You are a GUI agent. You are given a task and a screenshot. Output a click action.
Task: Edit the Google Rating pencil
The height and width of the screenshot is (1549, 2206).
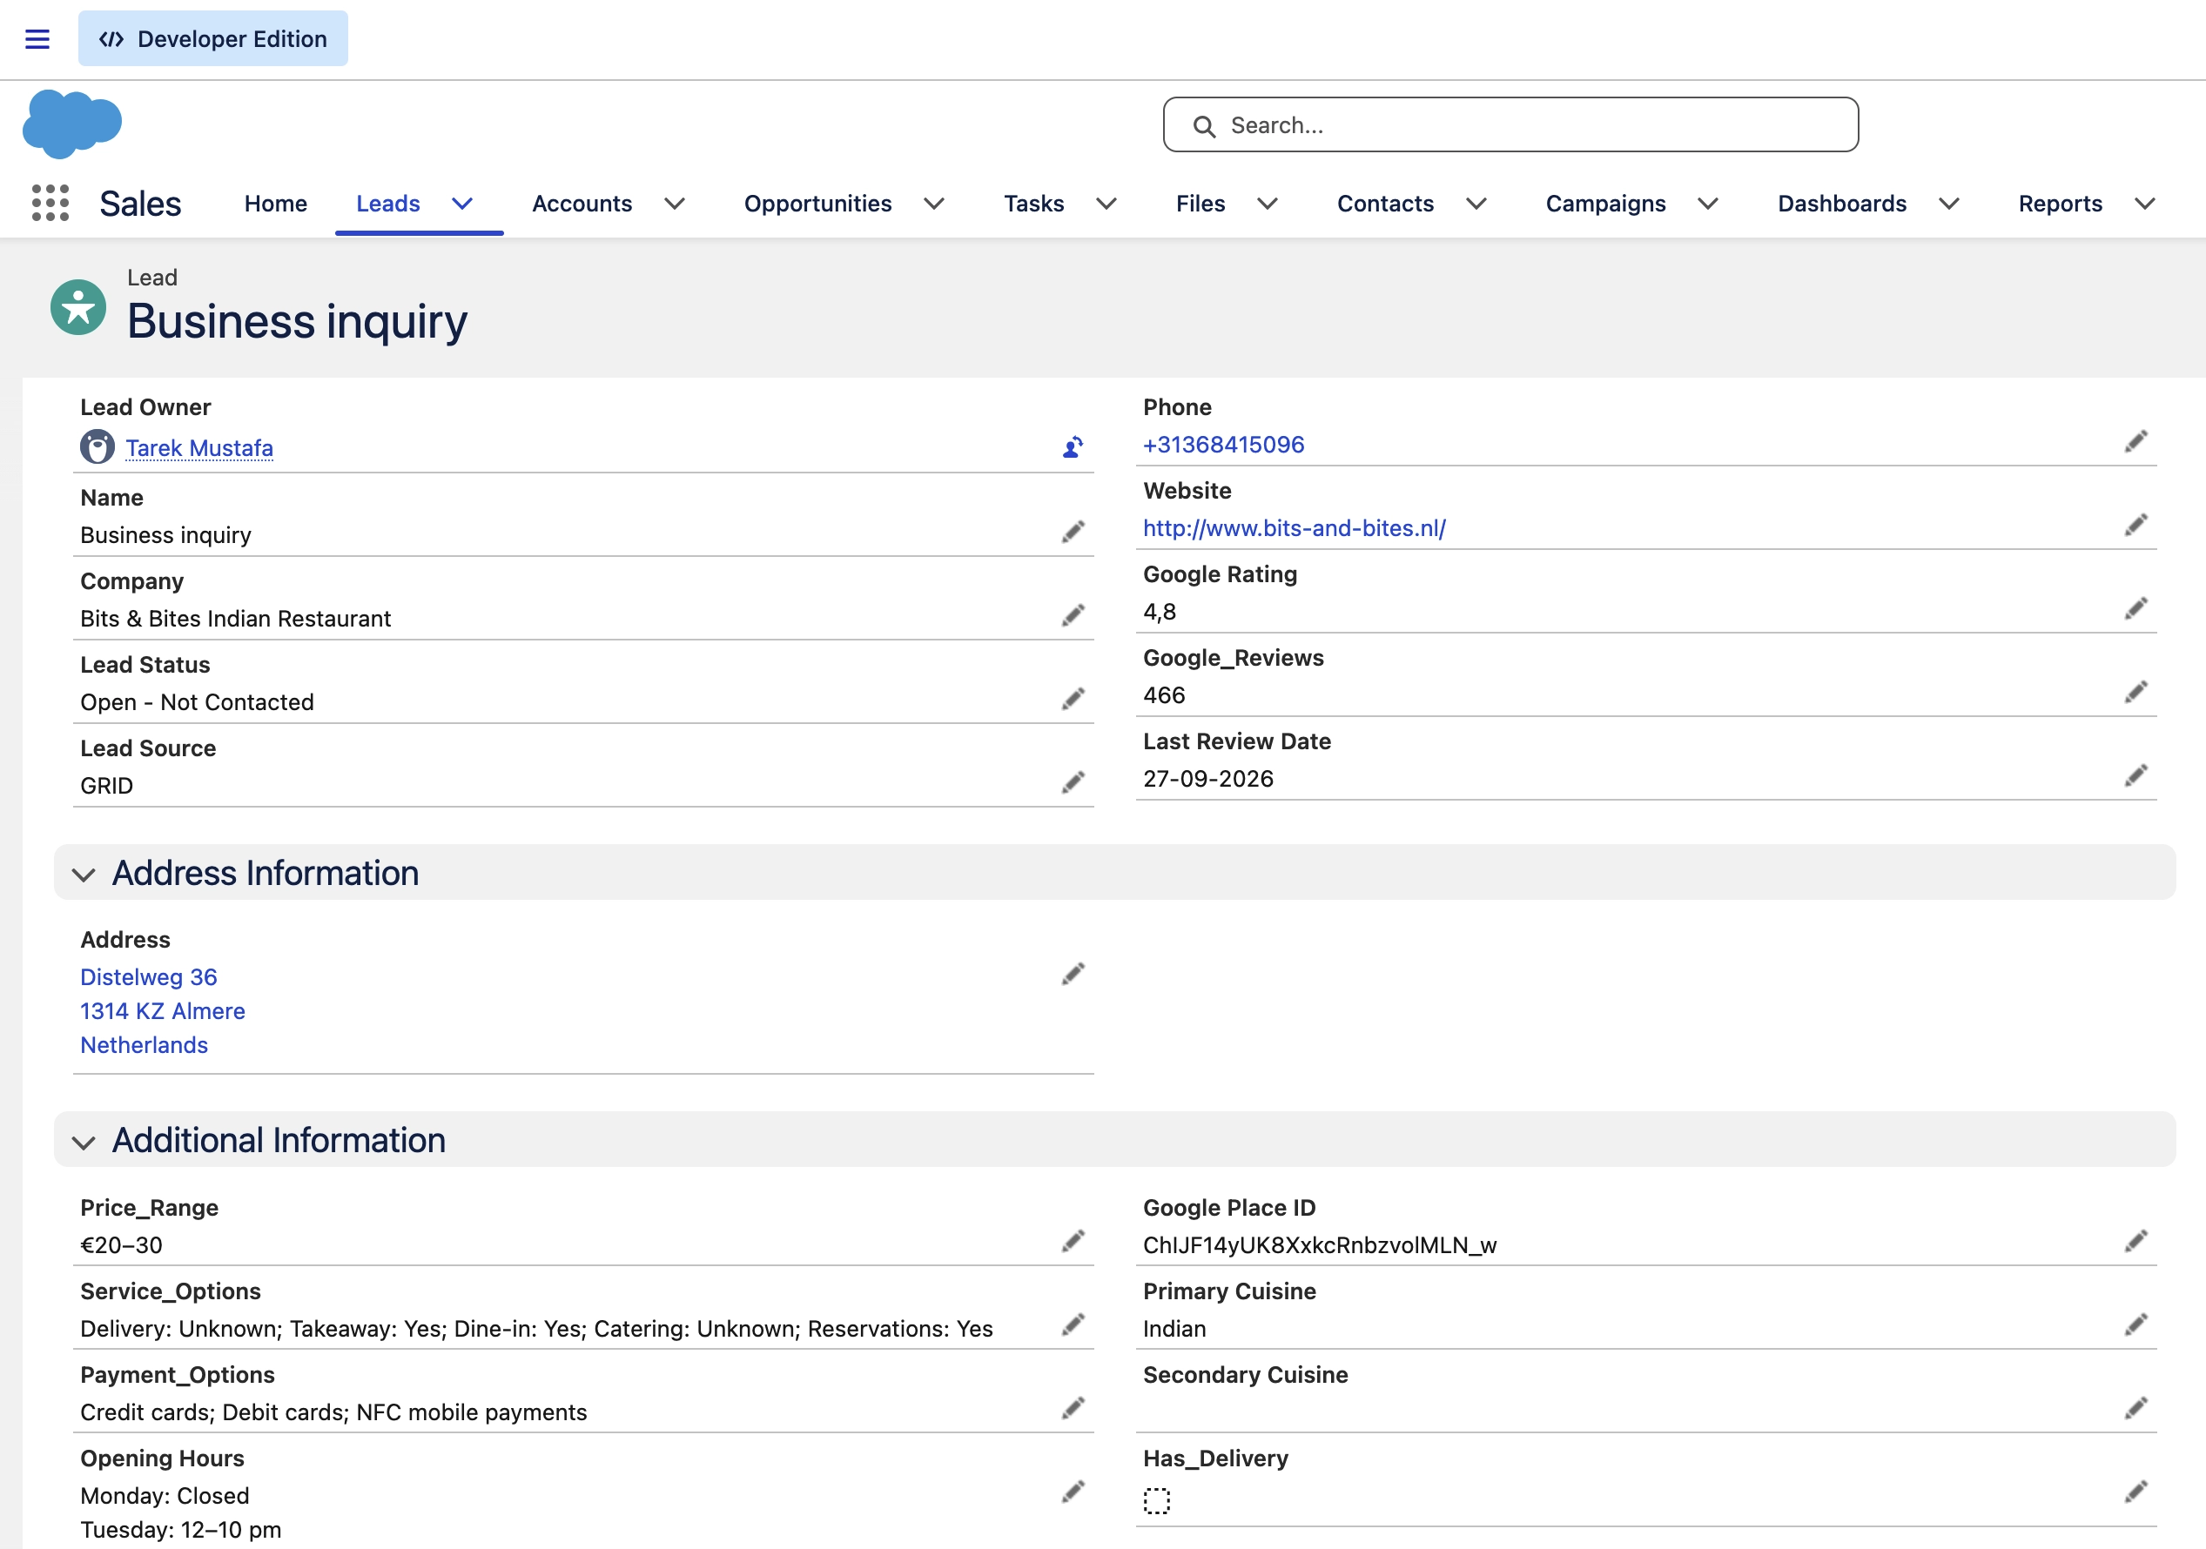click(2135, 609)
